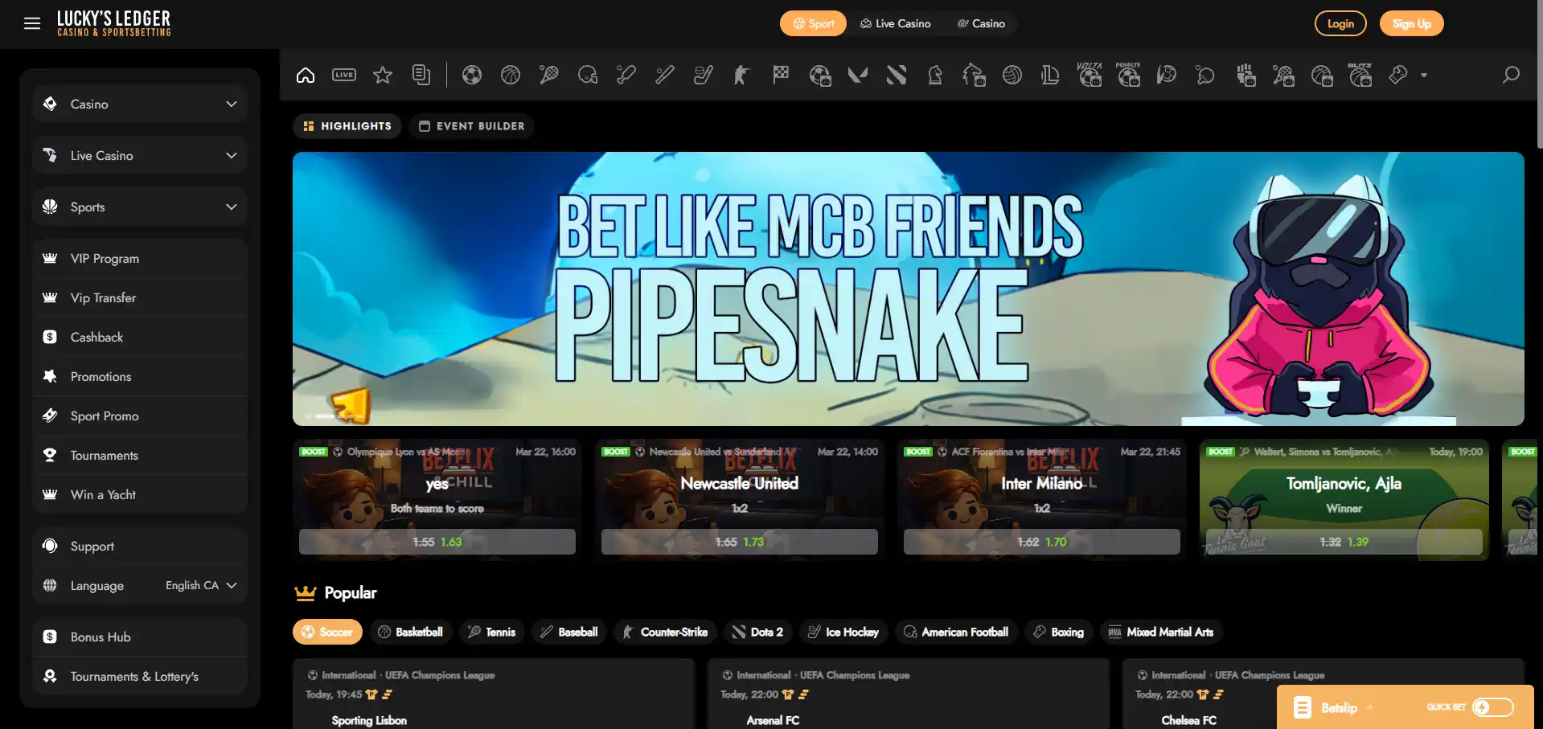The image size is (1543, 729).
Task: Switch to Sport top tab
Action: coord(813,23)
